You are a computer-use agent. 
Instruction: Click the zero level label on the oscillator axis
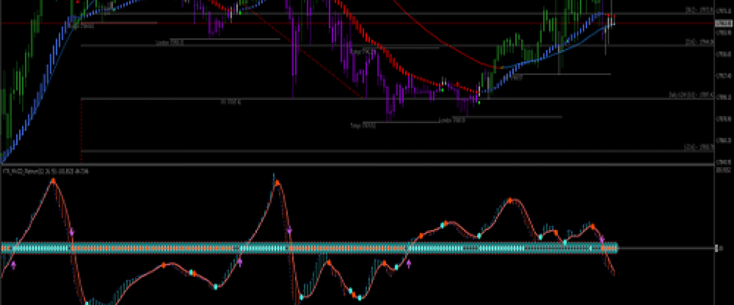click(720, 248)
